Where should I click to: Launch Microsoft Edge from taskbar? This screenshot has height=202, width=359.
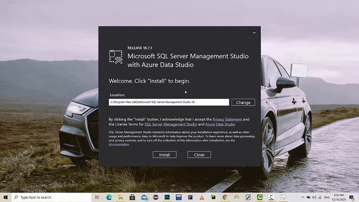tap(109, 197)
